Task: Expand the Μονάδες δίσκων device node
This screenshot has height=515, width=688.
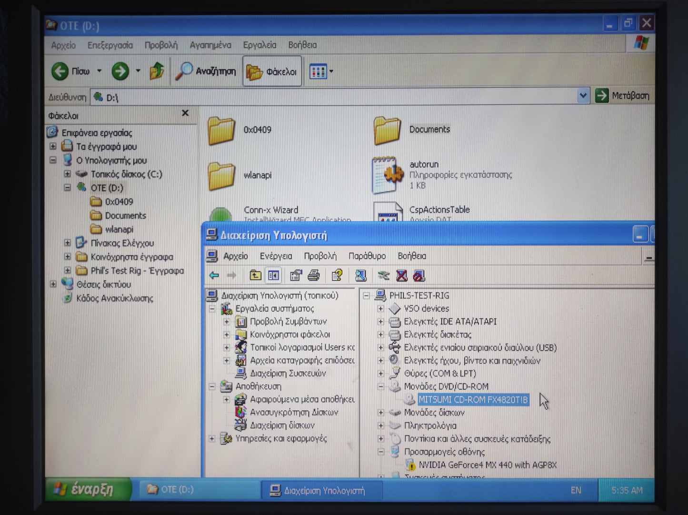Action: pyautogui.click(x=380, y=413)
